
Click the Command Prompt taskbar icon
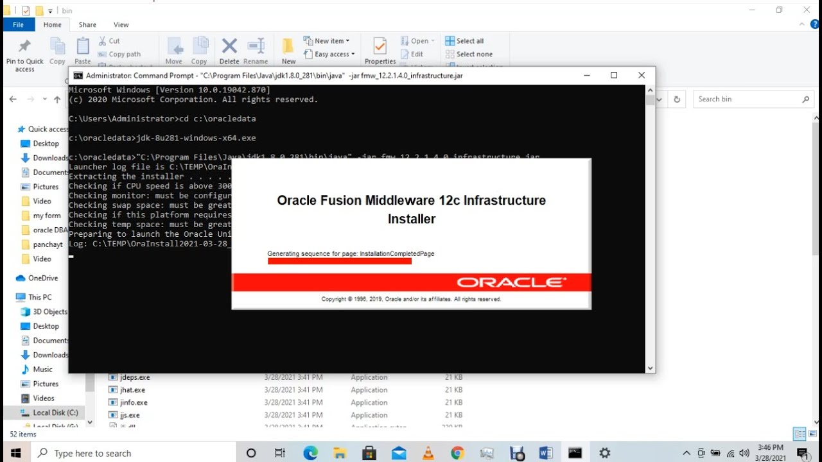[575, 453]
